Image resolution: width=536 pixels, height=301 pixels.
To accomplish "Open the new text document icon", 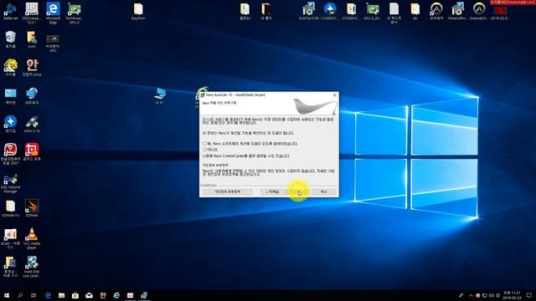I will coord(394,13).
